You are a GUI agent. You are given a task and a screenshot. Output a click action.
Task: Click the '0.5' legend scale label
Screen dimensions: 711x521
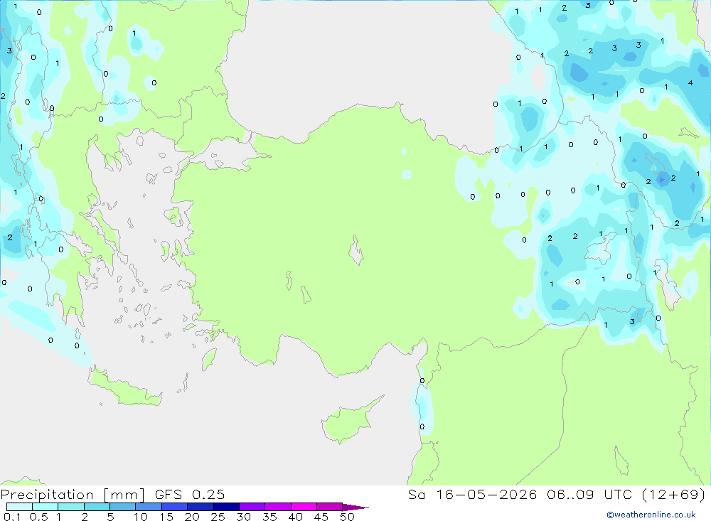38,517
